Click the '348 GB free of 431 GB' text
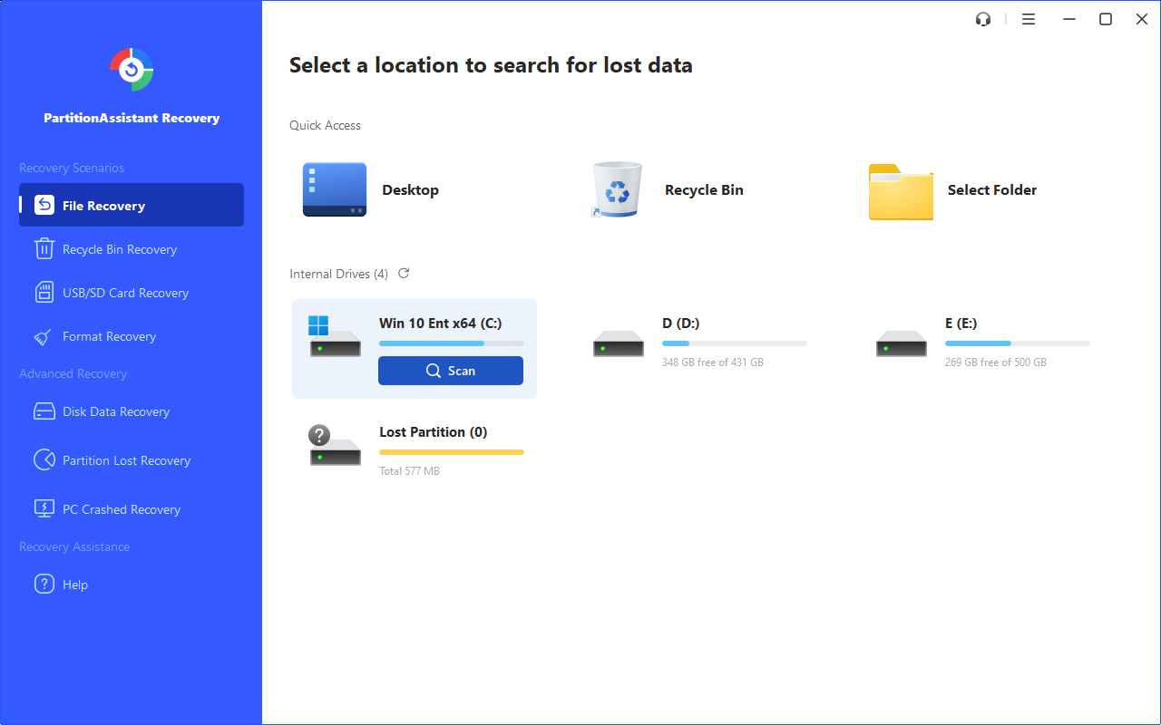This screenshot has height=725, width=1161. 713,362
